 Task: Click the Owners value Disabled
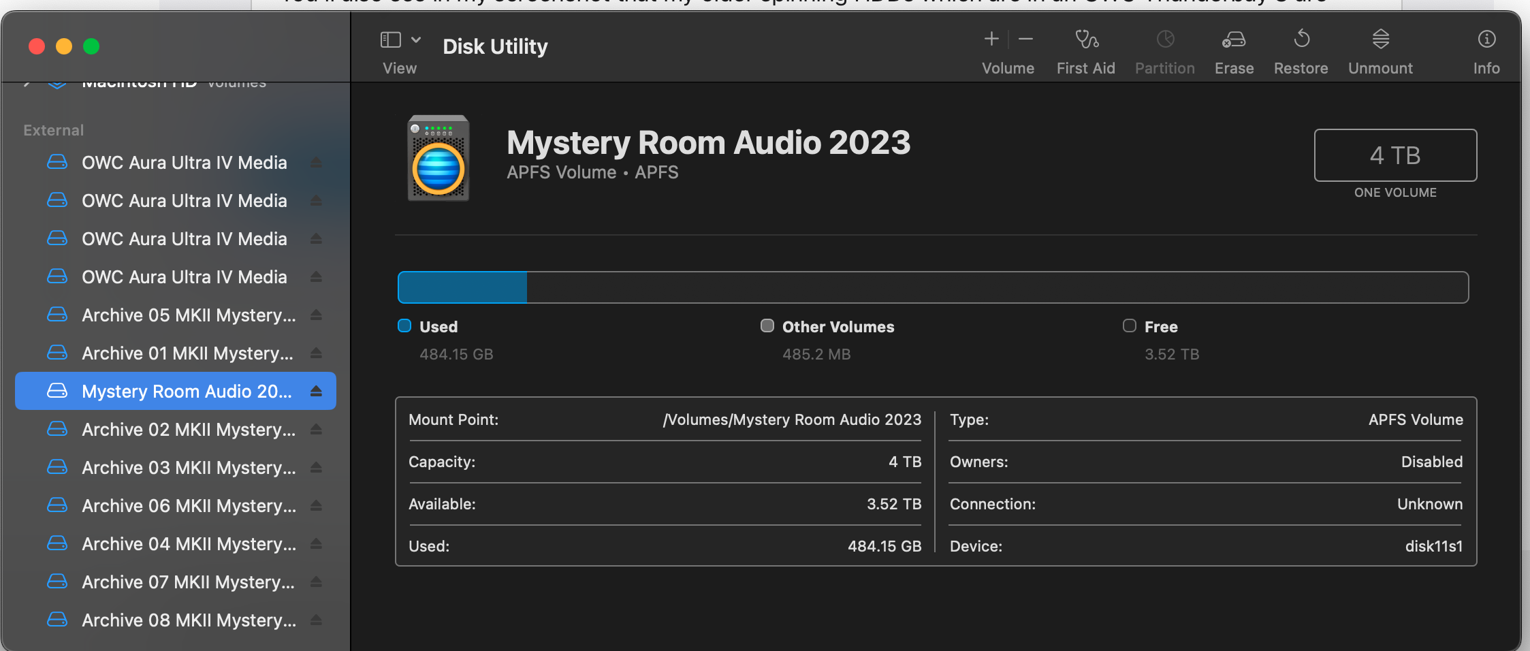(x=1432, y=462)
